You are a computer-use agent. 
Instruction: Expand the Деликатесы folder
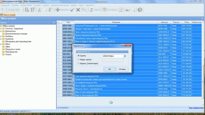1,31
